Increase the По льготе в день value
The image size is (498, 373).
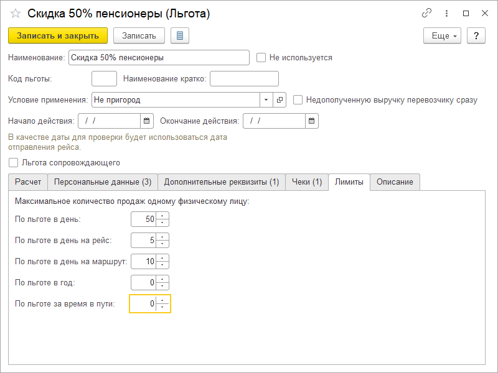pos(162,216)
